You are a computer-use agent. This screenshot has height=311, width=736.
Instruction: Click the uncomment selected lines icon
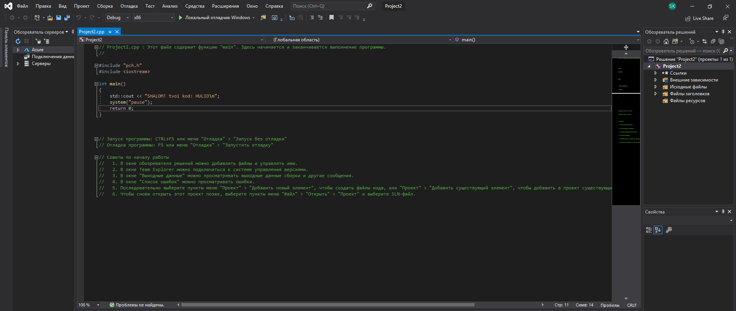(x=320, y=18)
